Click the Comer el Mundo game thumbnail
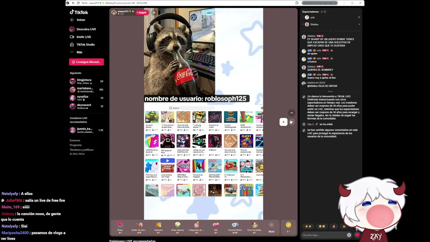430x242 pixels. (x=152, y=117)
